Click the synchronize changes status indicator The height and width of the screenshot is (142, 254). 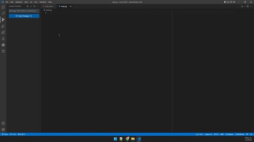click(13, 134)
